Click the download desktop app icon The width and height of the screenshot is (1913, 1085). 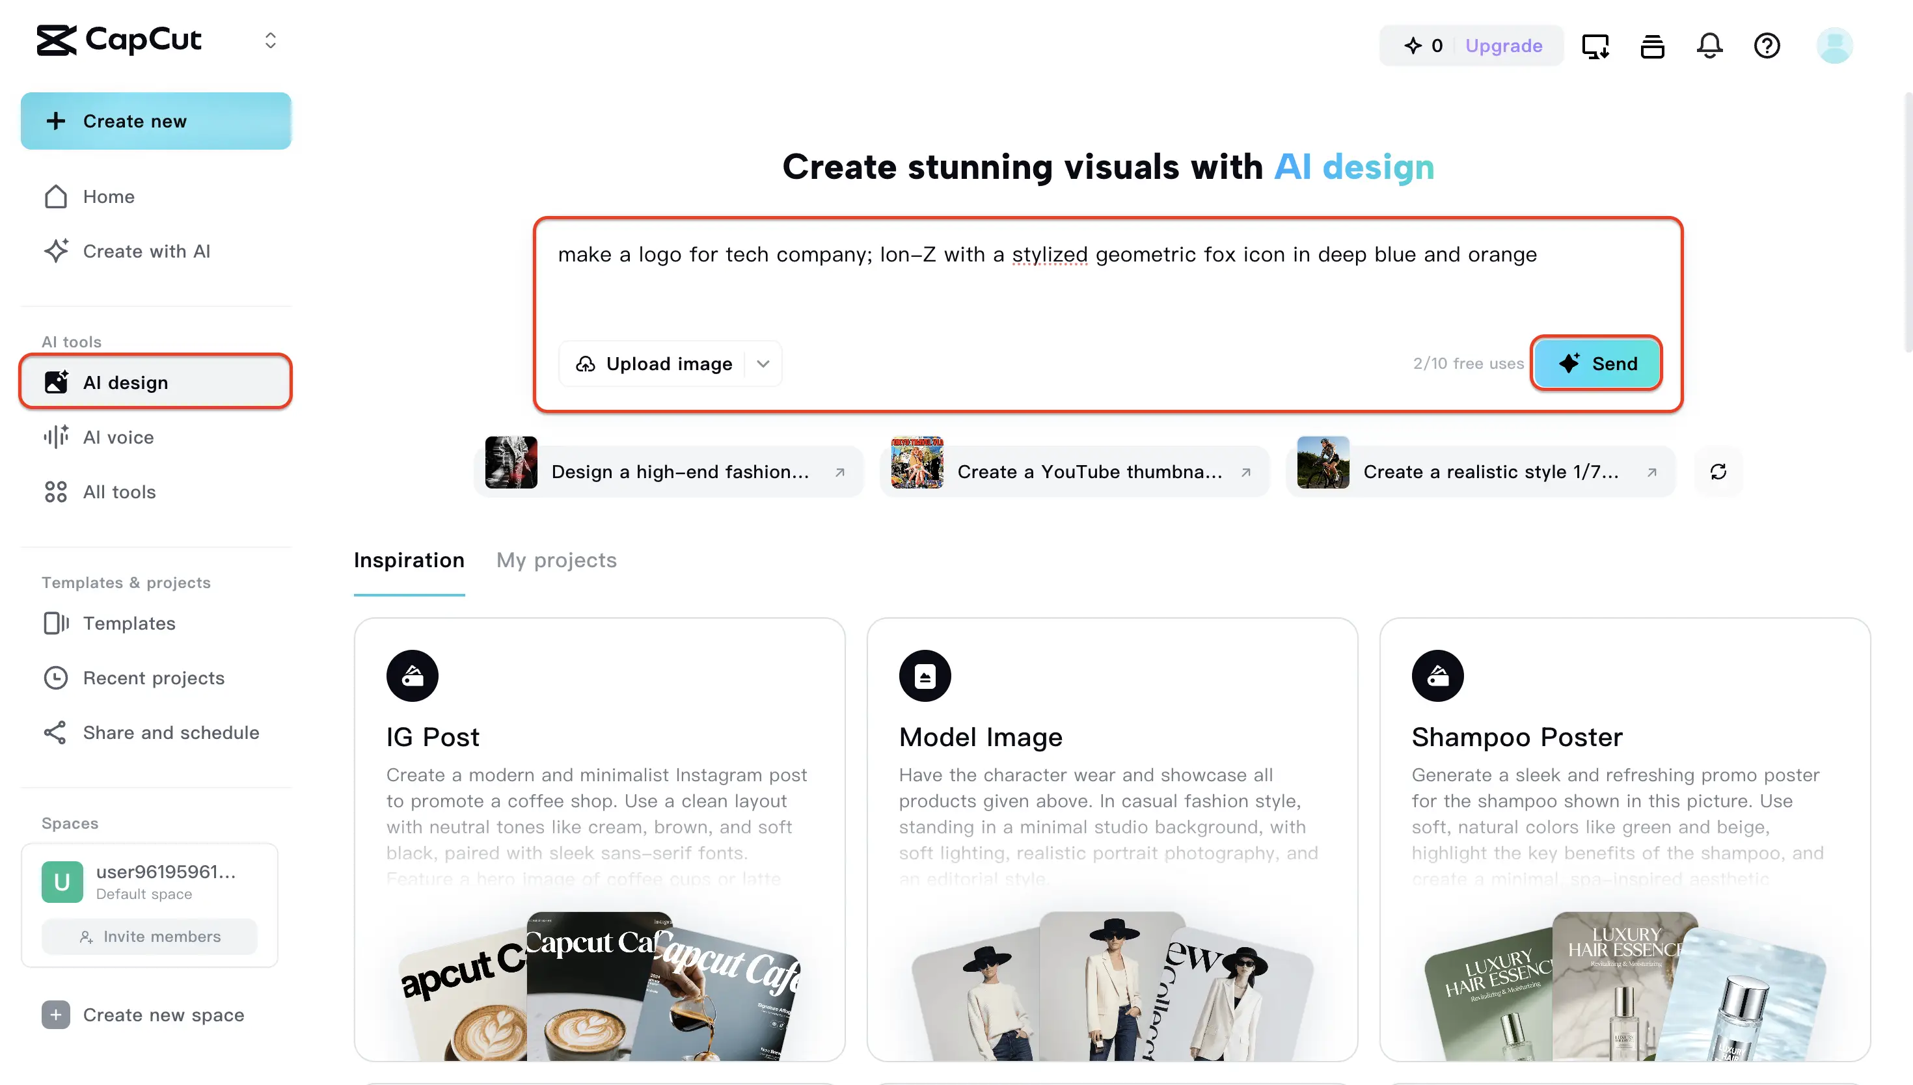pyautogui.click(x=1595, y=46)
